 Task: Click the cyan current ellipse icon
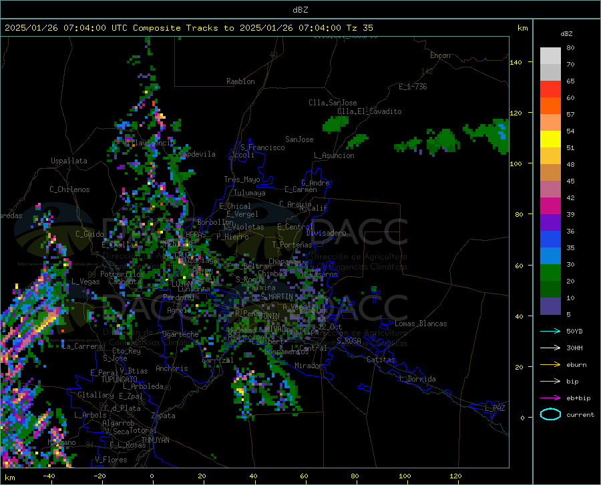click(550, 414)
